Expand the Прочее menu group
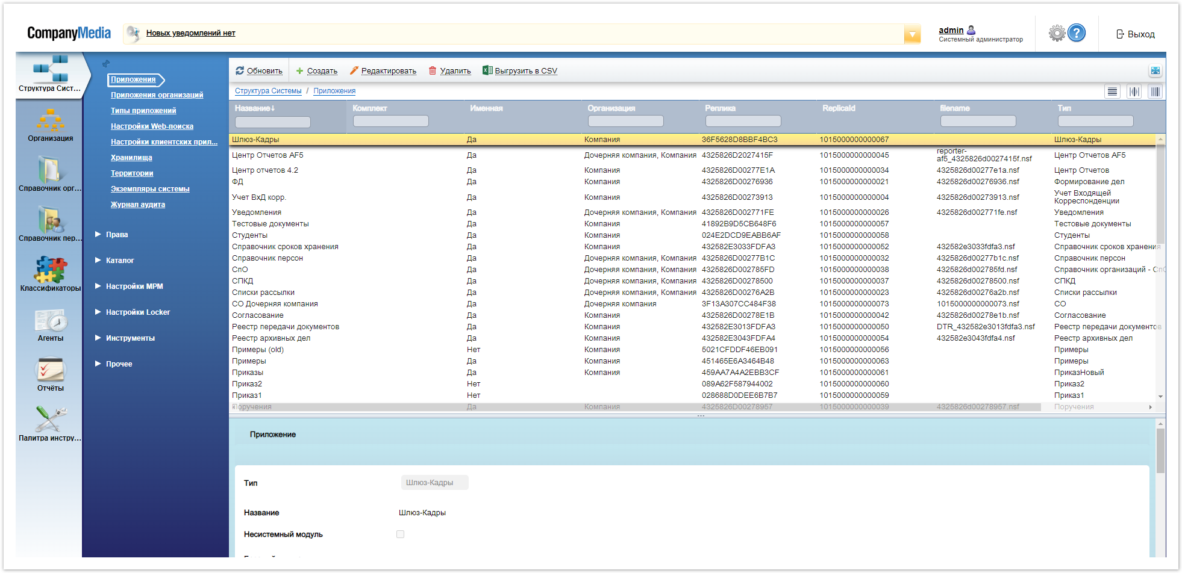1182x573 pixels. pyautogui.click(x=113, y=364)
